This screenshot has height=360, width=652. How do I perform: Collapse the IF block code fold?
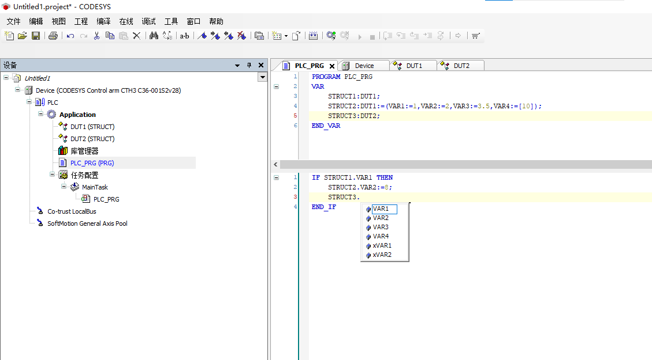(x=276, y=177)
